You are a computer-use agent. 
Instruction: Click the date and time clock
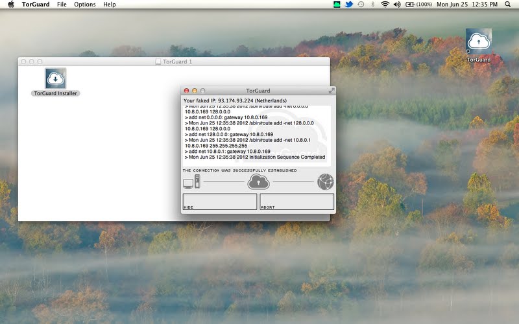[467, 5]
